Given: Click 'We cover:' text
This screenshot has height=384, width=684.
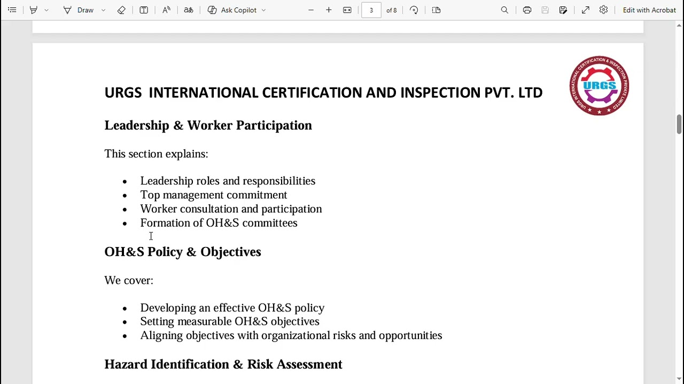Looking at the screenshot, I should 129,281.
